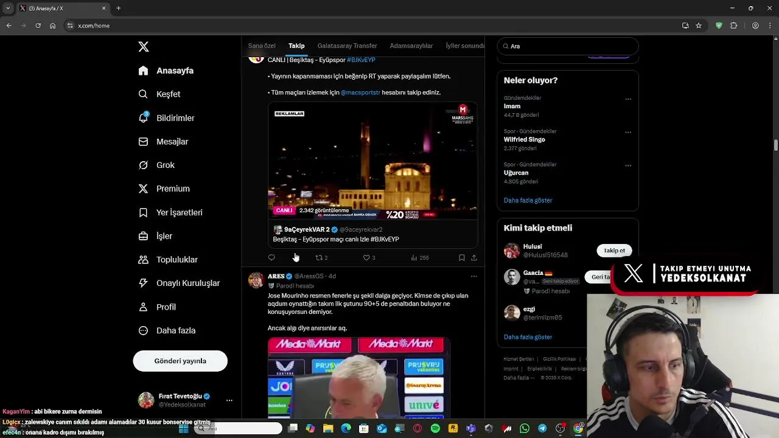Open the X logo home icon in sidebar
This screenshot has height=438, width=779.
[144, 47]
